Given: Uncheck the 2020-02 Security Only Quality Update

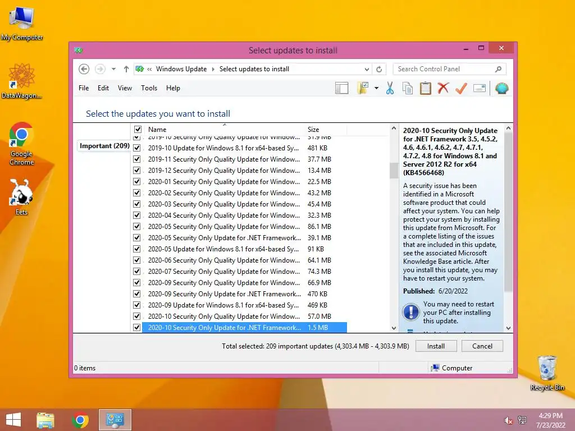Looking at the screenshot, I should coord(137,193).
